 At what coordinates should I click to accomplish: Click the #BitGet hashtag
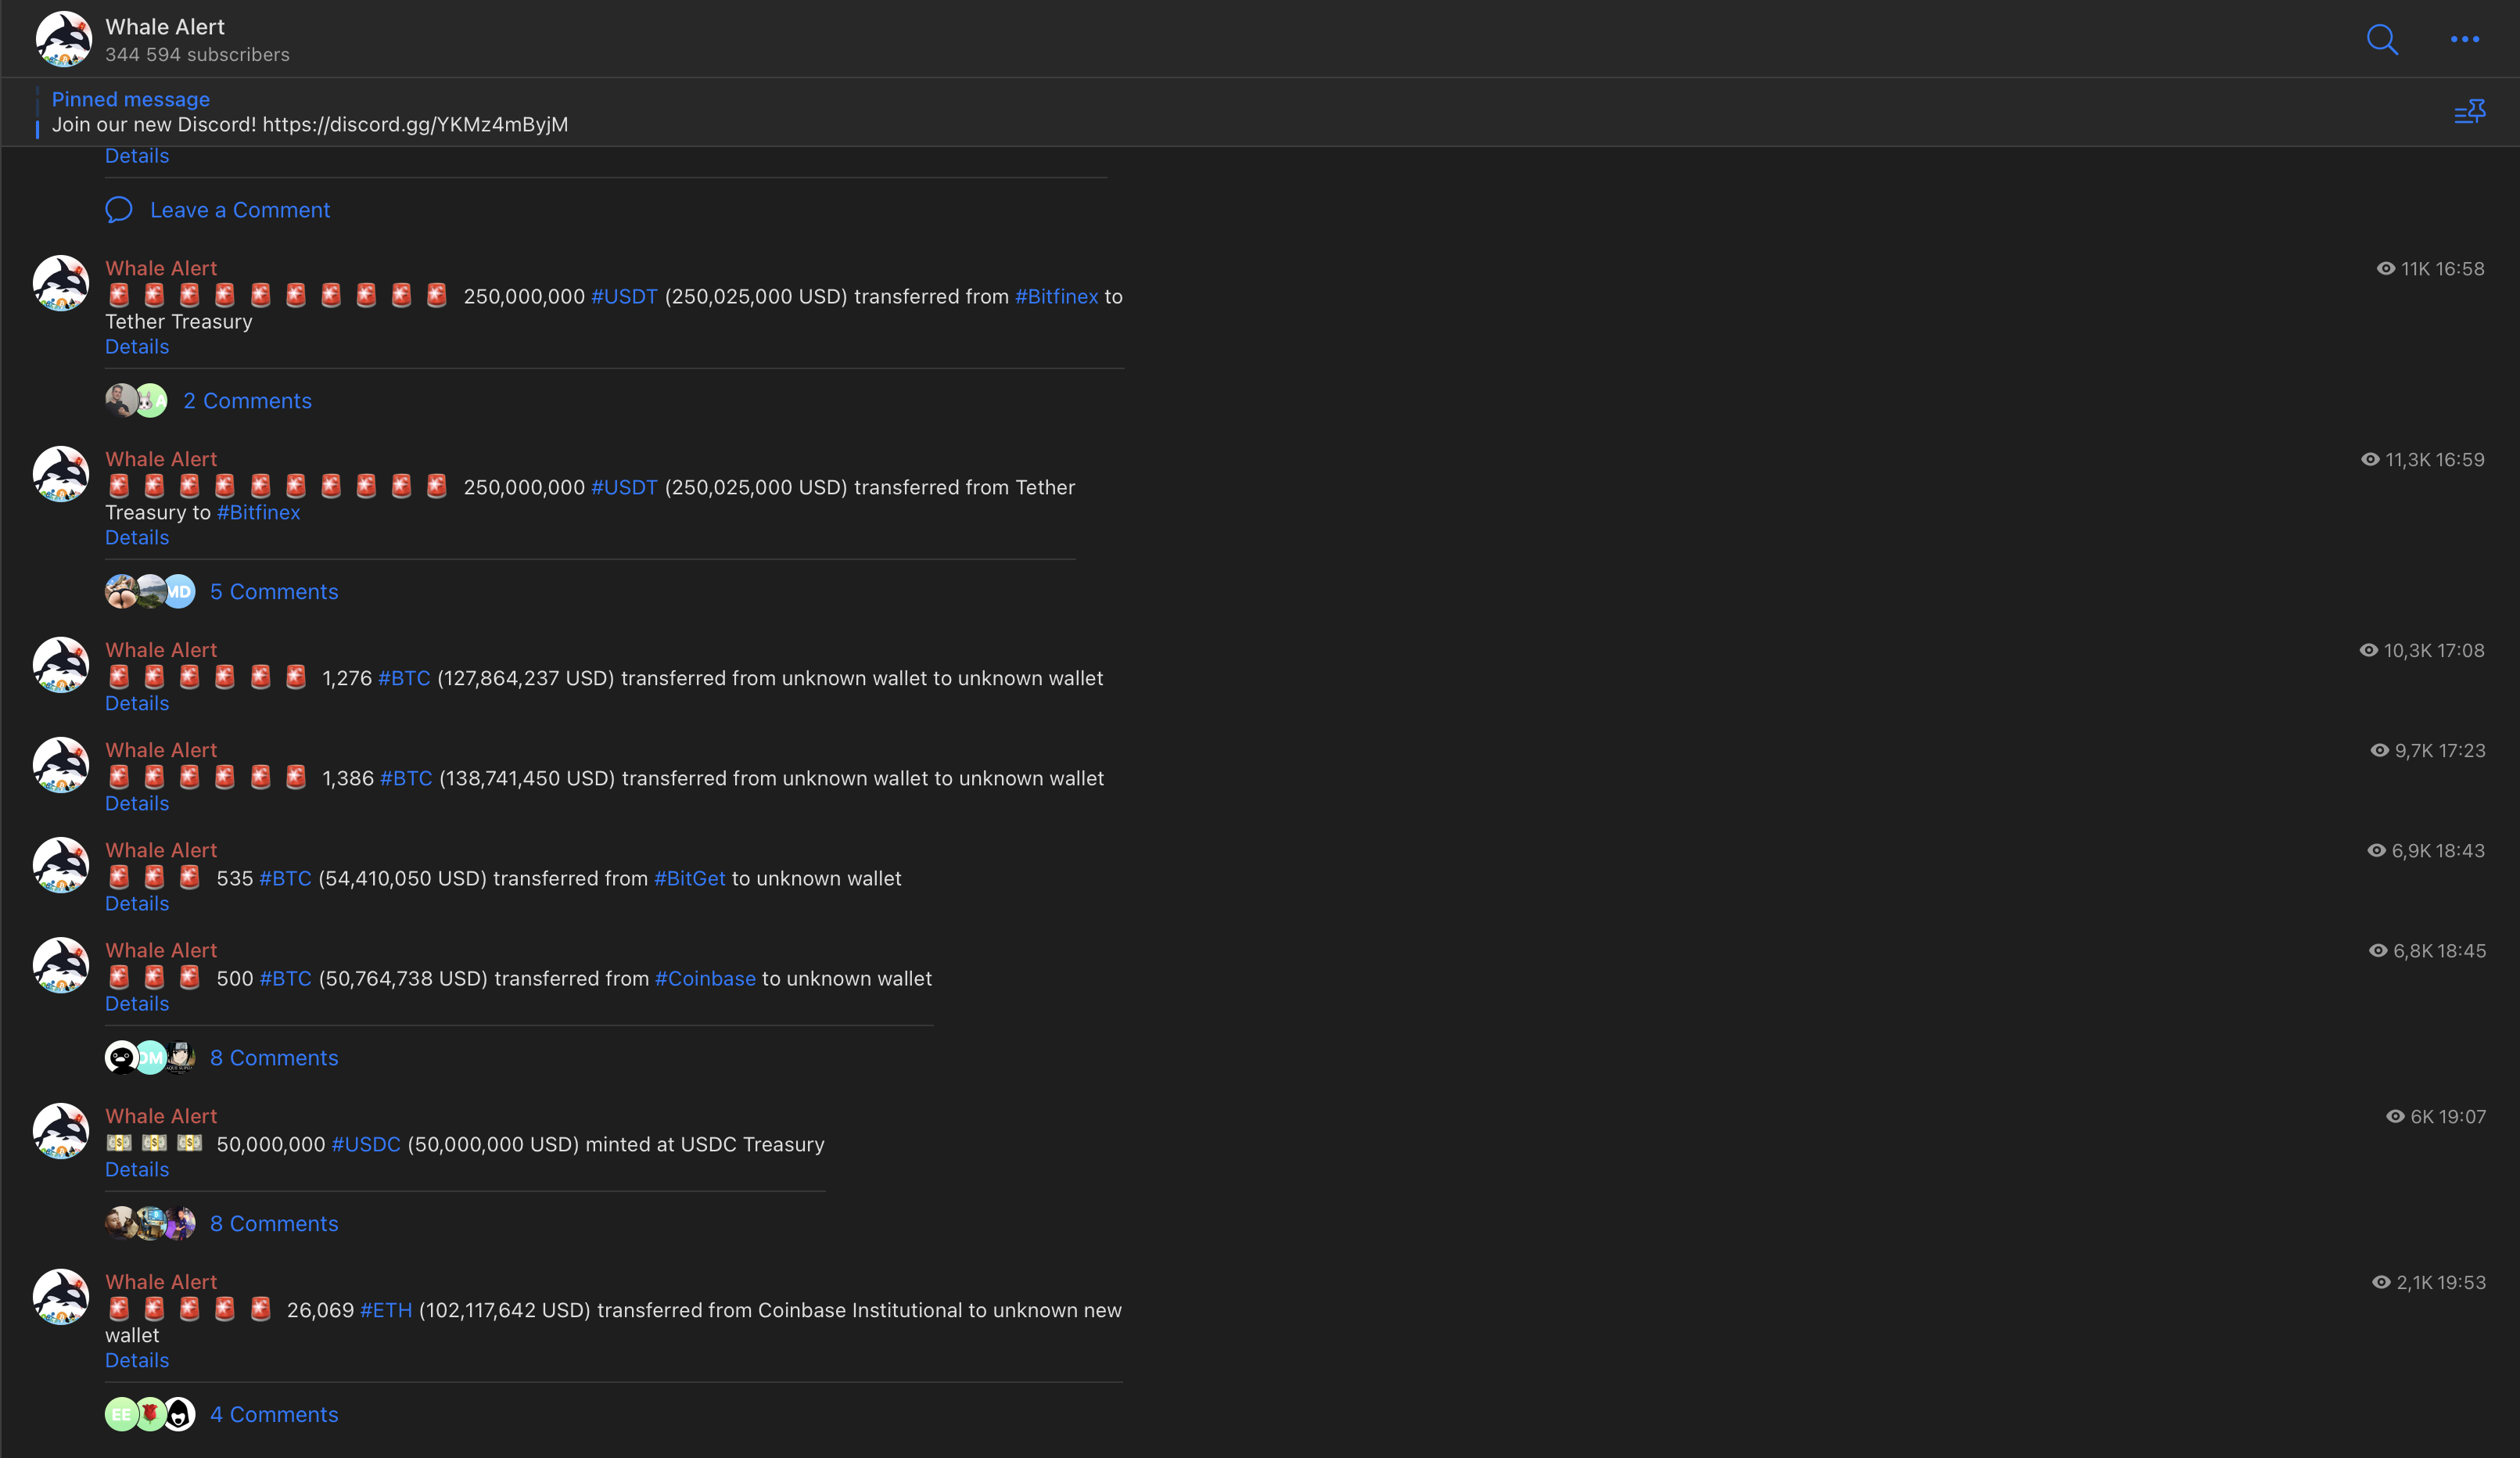[x=690, y=878]
